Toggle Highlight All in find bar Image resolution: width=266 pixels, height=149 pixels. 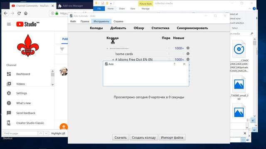58,133
